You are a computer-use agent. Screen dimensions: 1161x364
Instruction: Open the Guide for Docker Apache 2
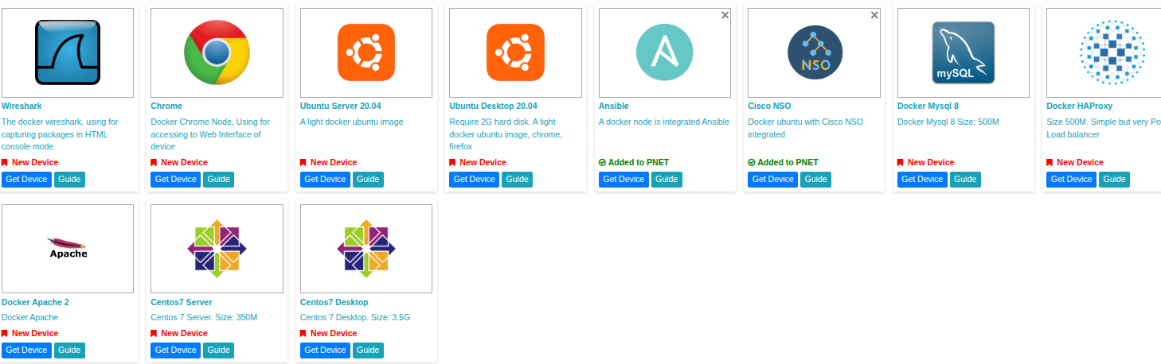69,350
